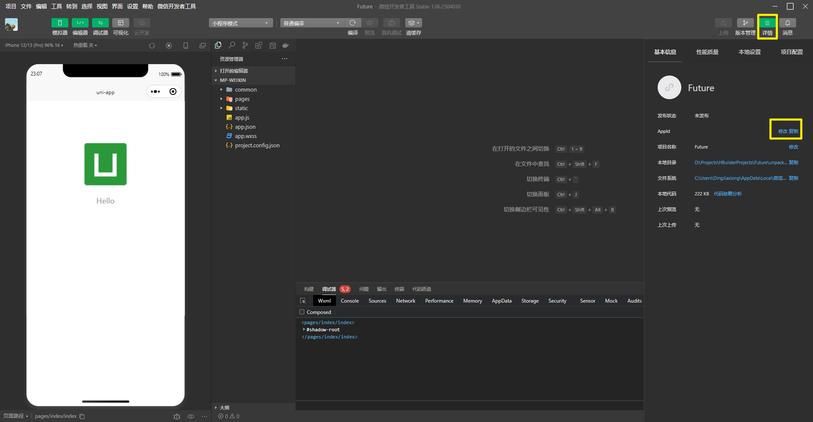Switch to the Network tab
This screenshot has width=813, height=422.
(406, 301)
